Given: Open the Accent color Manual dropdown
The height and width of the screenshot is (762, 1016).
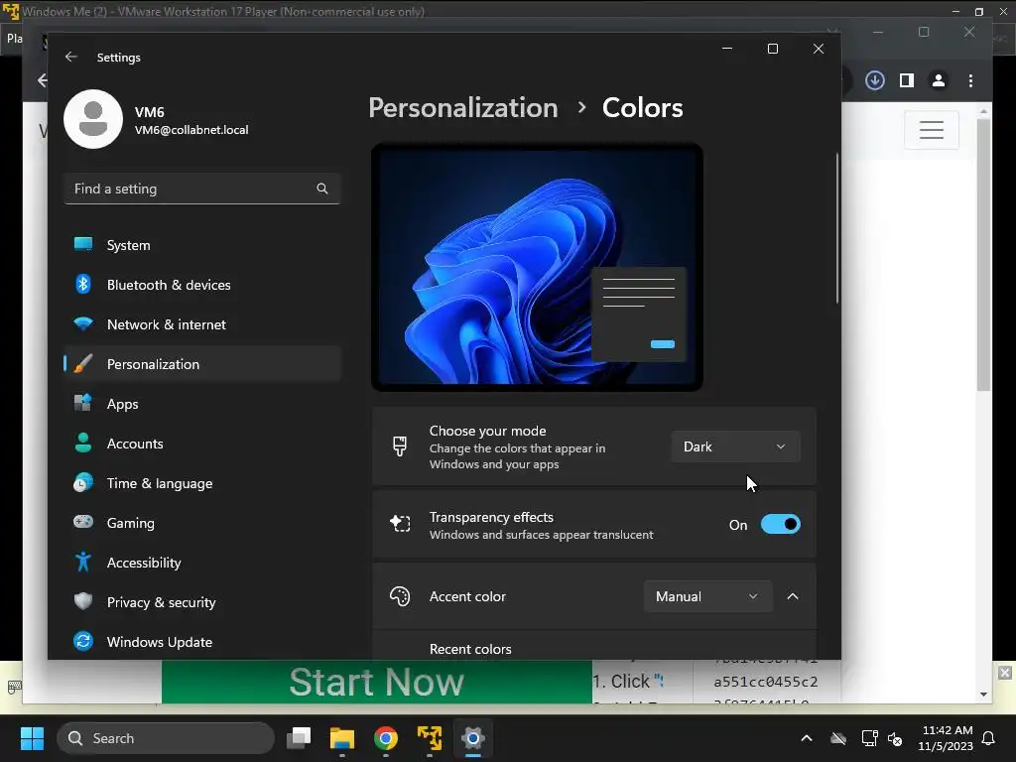Looking at the screenshot, I should pos(707,596).
